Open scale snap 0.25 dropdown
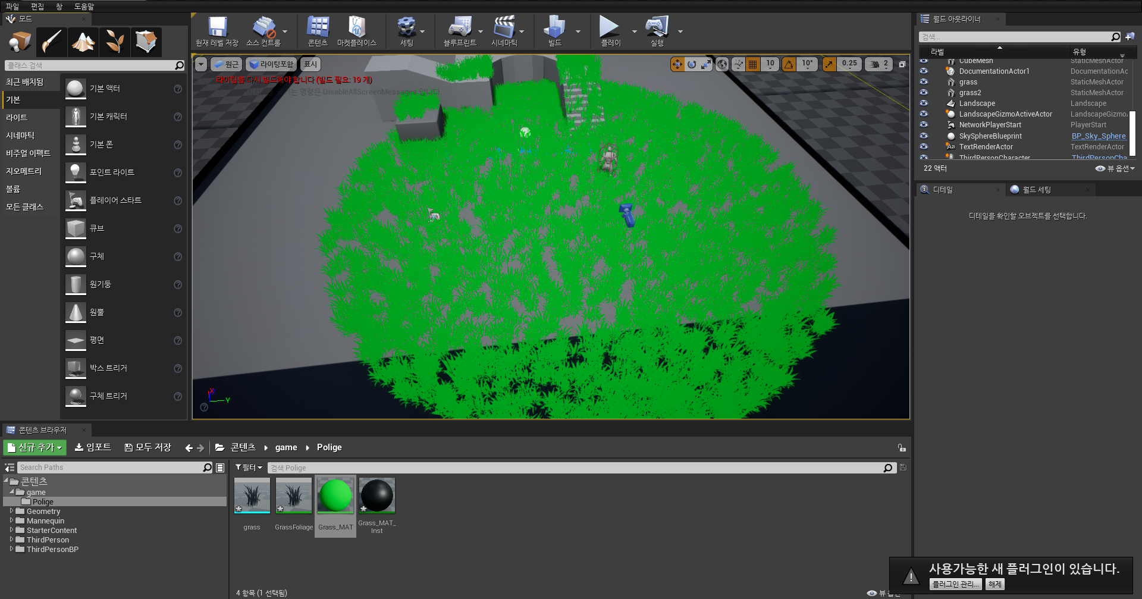Image resolution: width=1142 pixels, height=599 pixels. (849, 64)
